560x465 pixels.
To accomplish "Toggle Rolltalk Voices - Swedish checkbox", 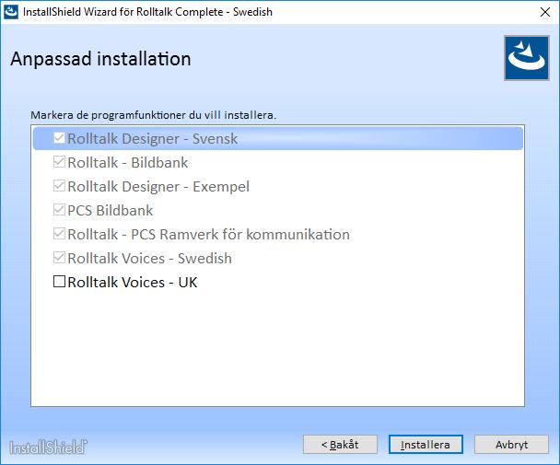I will pyautogui.click(x=59, y=258).
